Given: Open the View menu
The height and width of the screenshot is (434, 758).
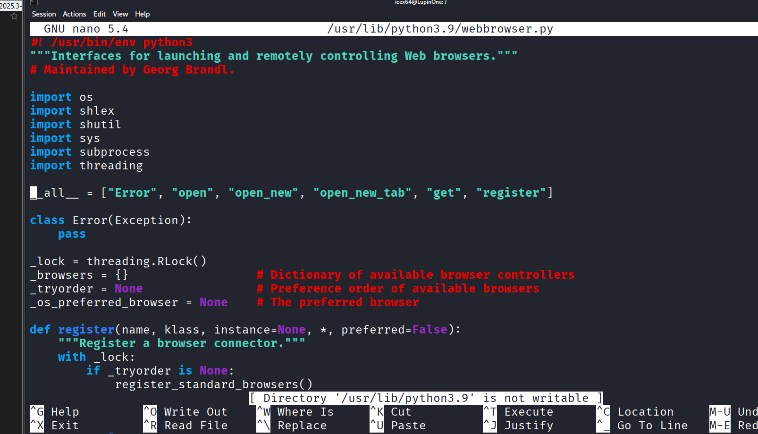Looking at the screenshot, I should click(120, 14).
